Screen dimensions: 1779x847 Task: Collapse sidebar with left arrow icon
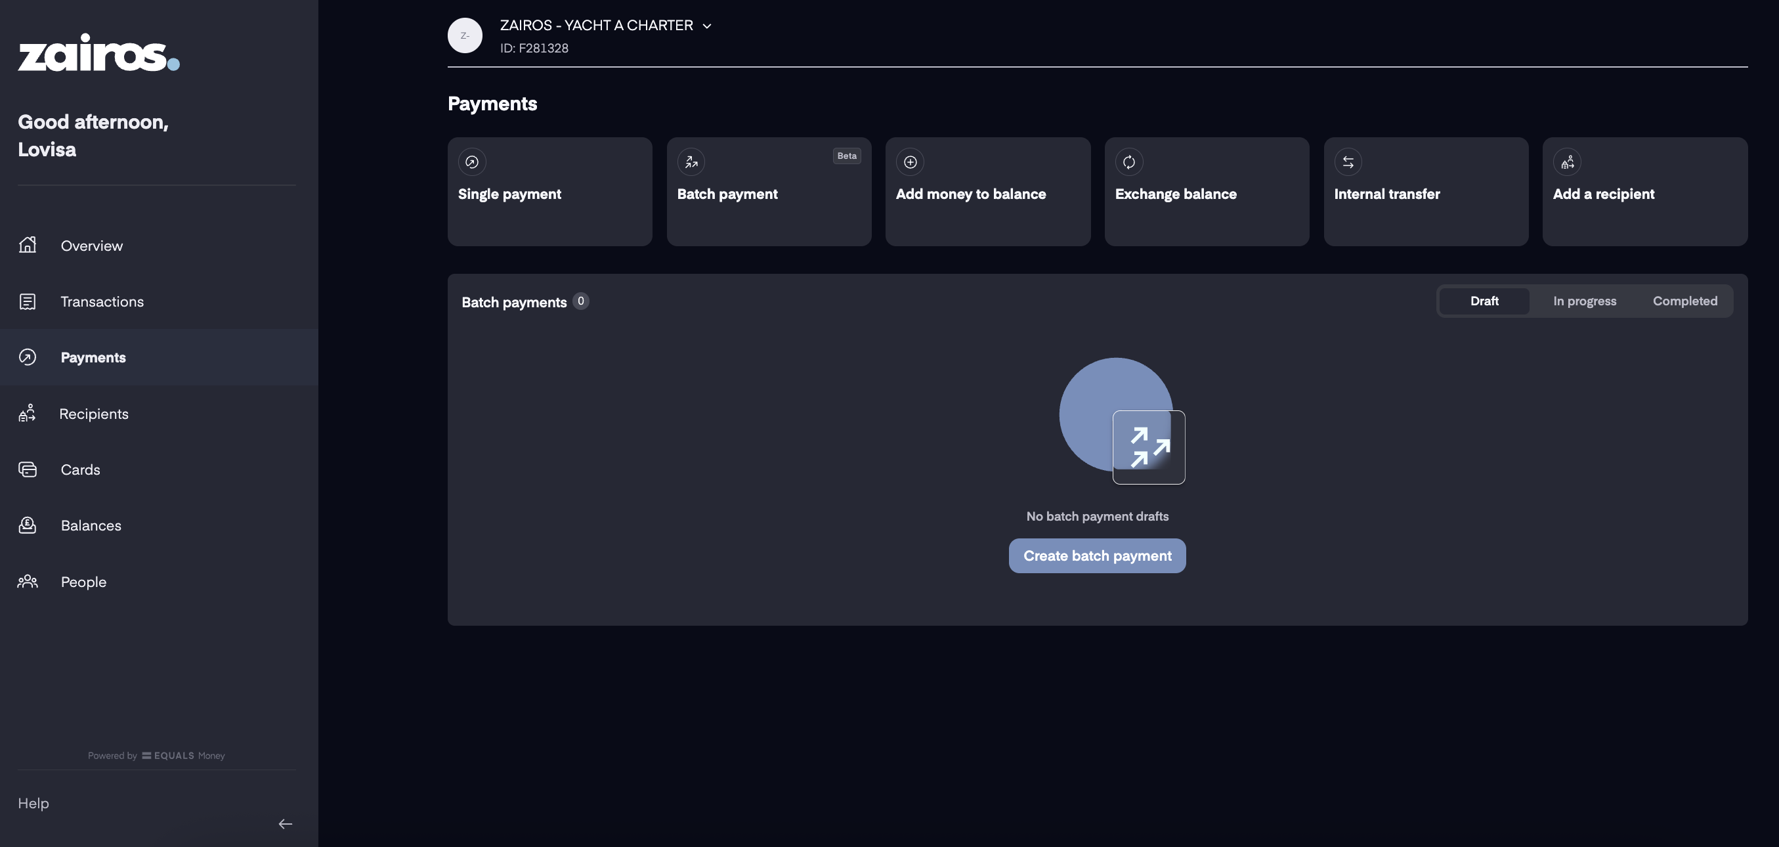(285, 823)
